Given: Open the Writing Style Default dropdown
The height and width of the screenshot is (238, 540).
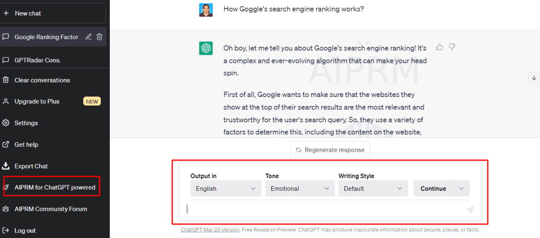Looking at the screenshot, I should tap(373, 189).
